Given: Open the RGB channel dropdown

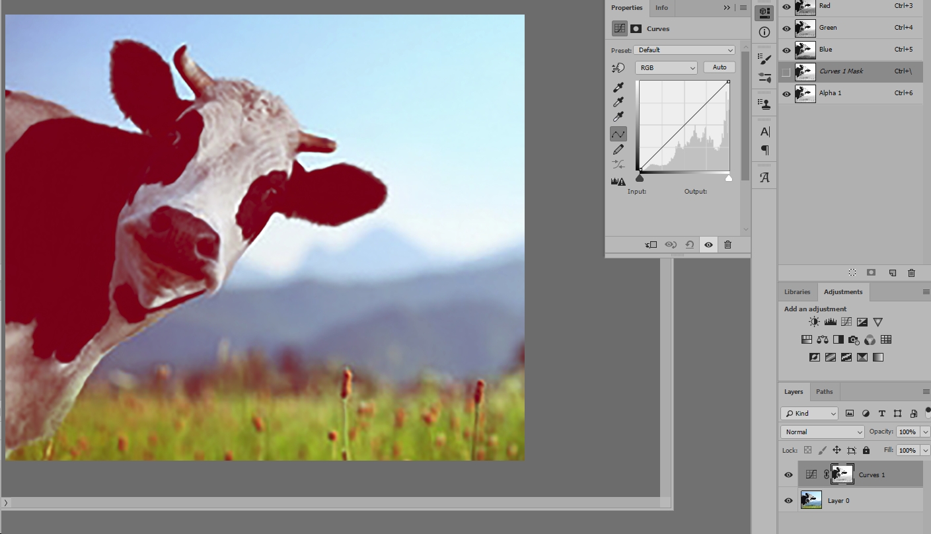Looking at the screenshot, I should [x=666, y=67].
